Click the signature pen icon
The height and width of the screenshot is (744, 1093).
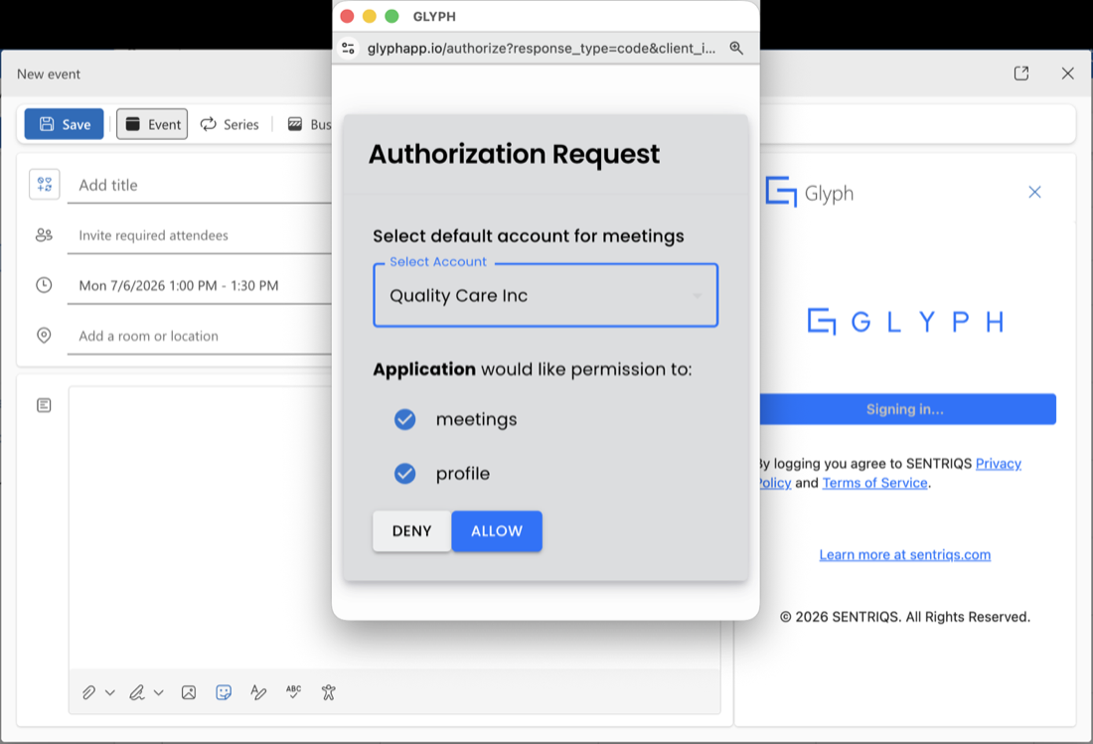pos(137,692)
